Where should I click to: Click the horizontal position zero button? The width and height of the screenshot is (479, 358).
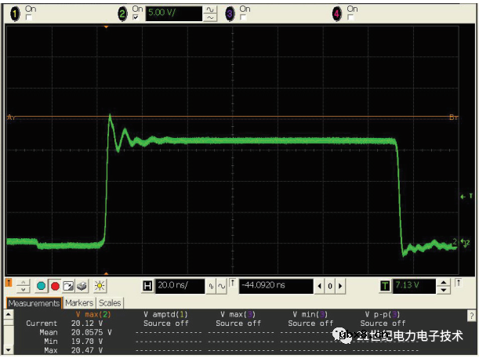point(330,286)
